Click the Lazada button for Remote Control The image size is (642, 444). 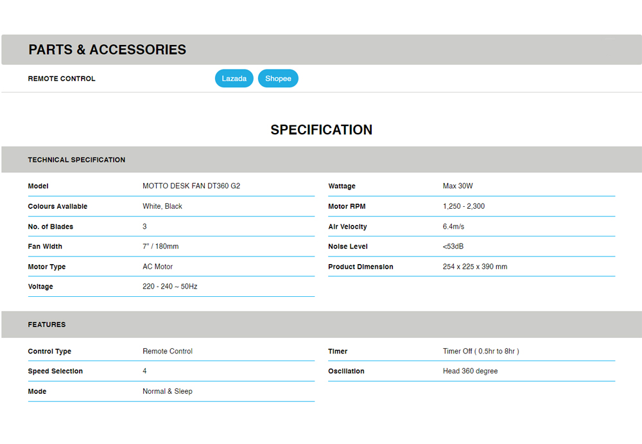234,78
